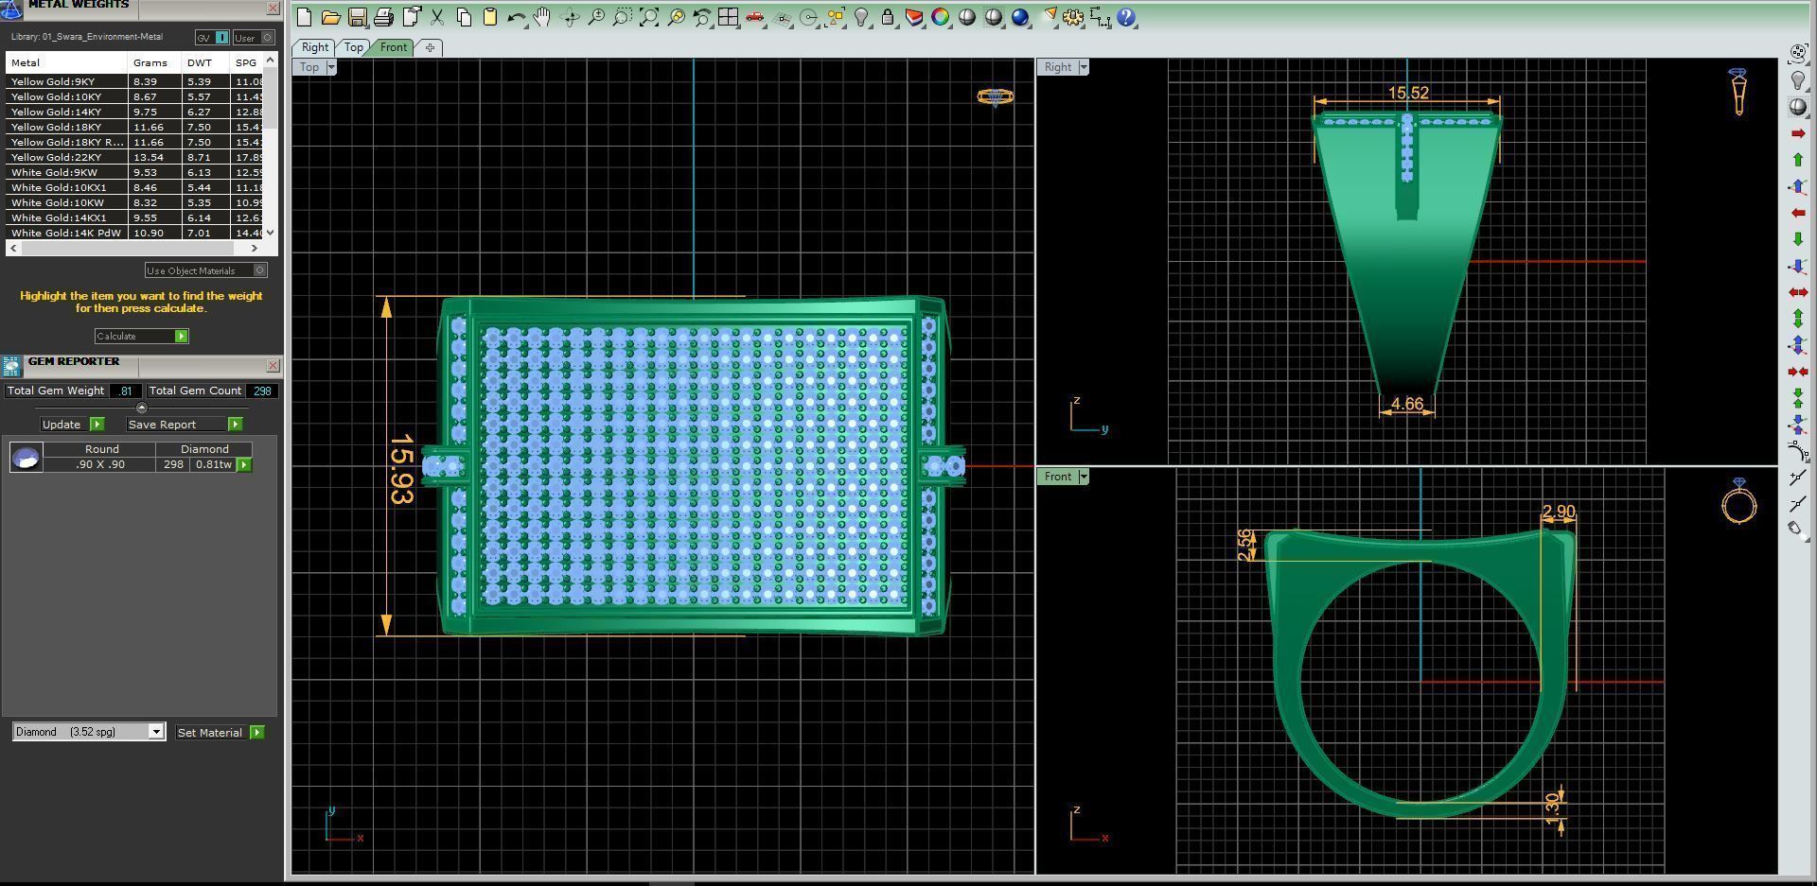Paste from clipboard toolbar icon
The image size is (1817, 886).
[x=490, y=17]
